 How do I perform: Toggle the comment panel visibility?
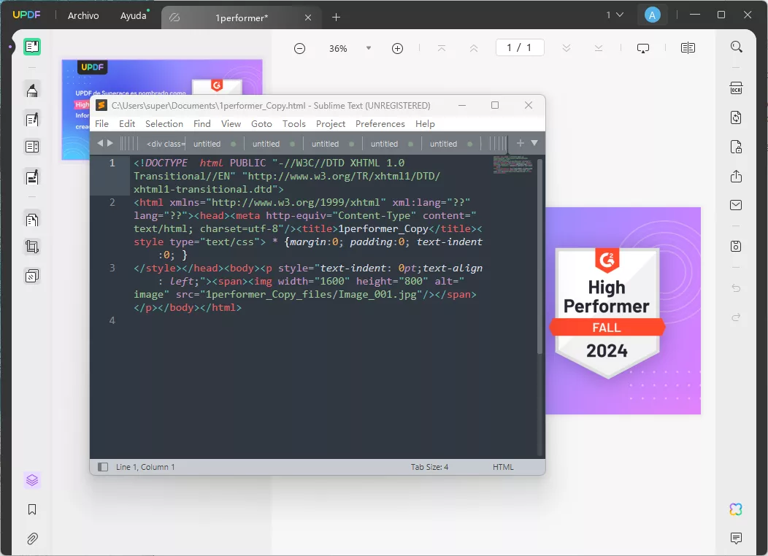736,537
